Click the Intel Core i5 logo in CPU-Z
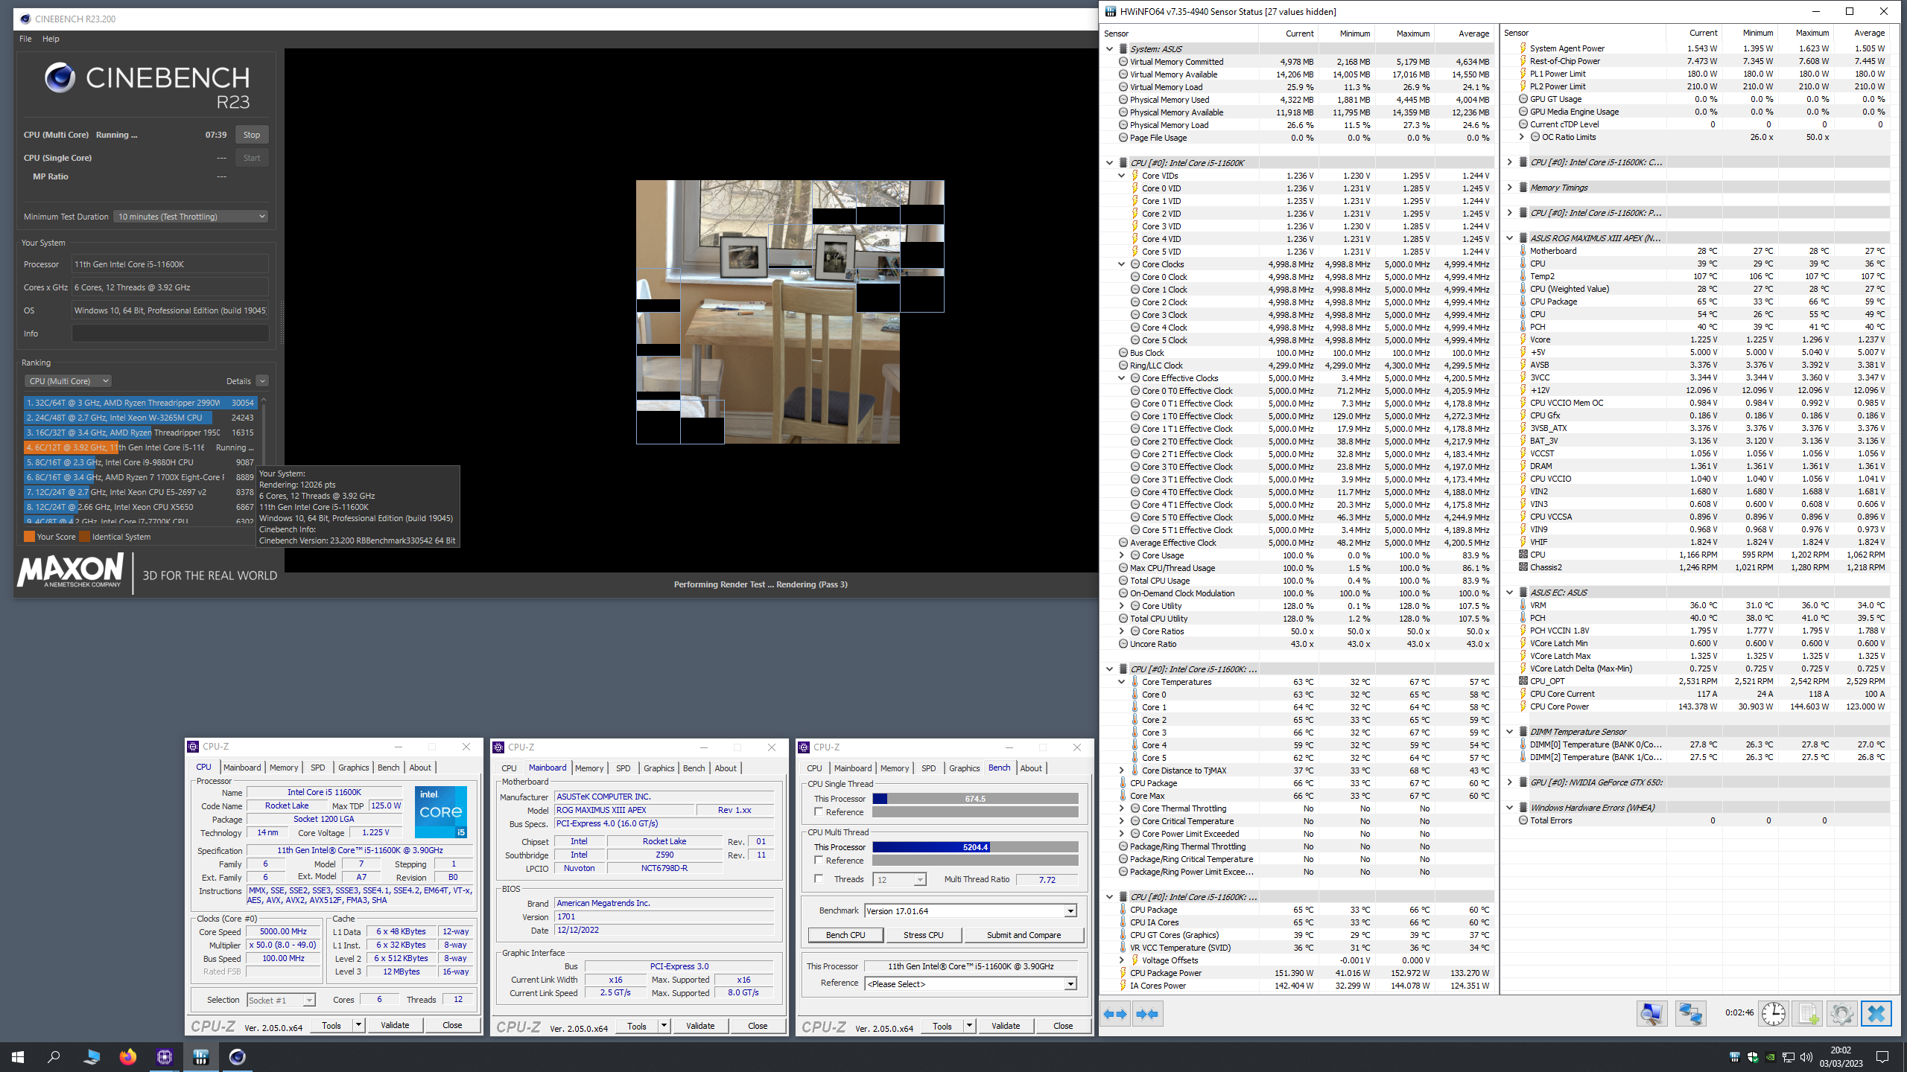 click(x=441, y=811)
